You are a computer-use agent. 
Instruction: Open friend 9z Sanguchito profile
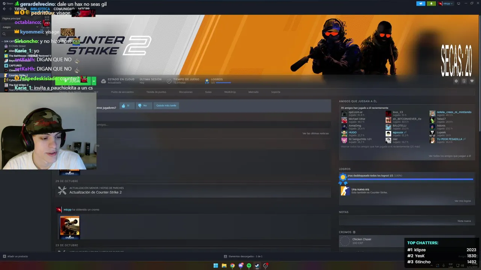click(360, 139)
